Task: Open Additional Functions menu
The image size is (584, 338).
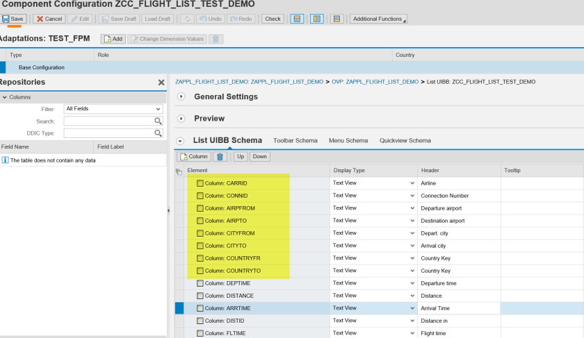Action: tap(378, 19)
